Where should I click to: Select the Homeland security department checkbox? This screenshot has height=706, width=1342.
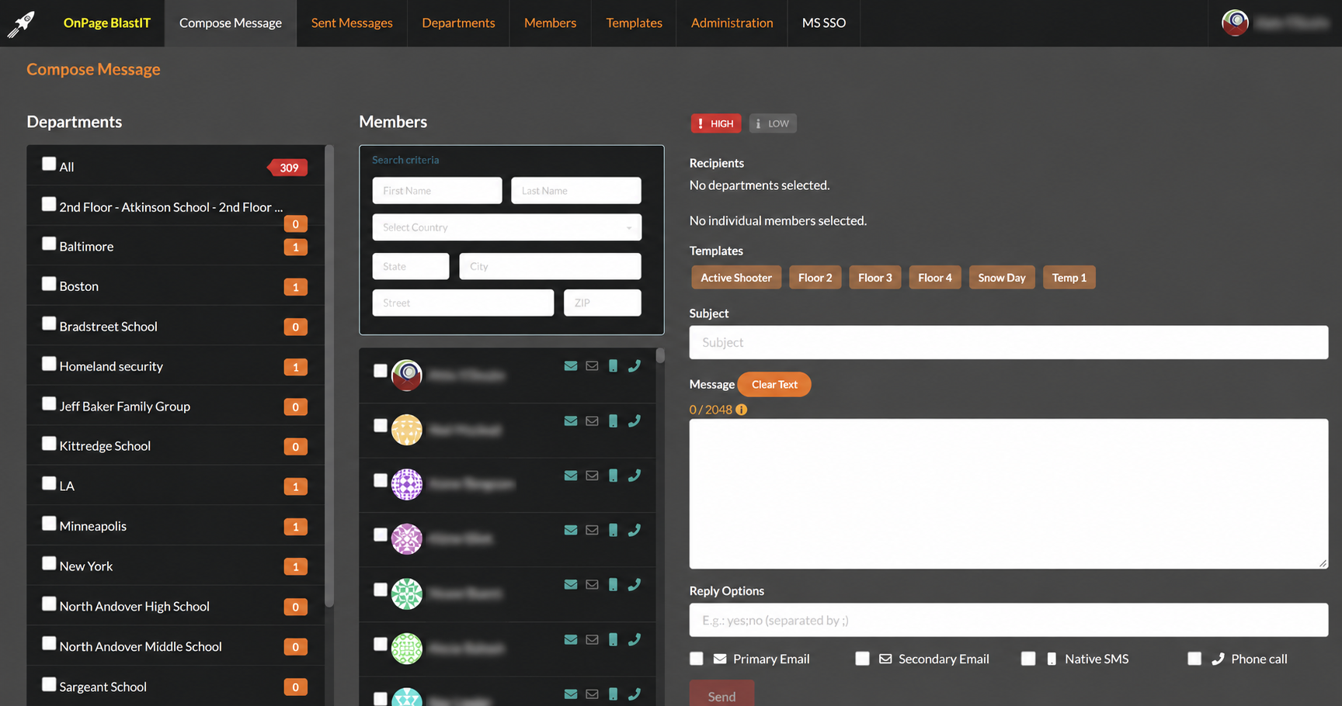tap(49, 363)
